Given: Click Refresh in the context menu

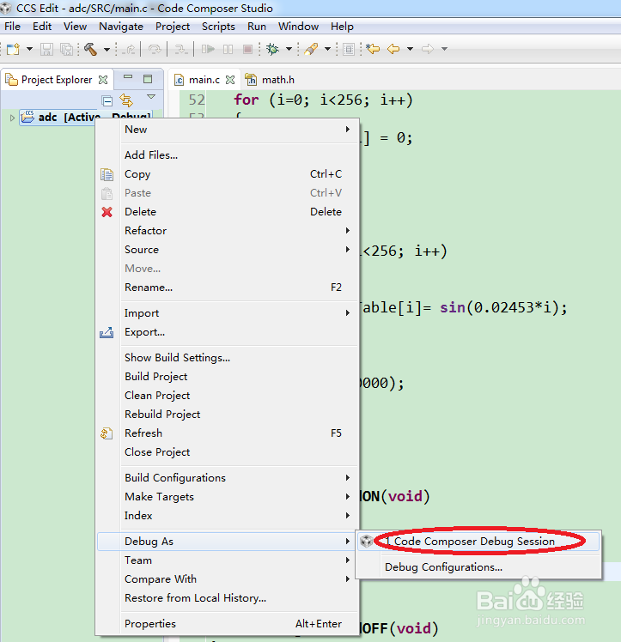Looking at the screenshot, I should (x=228, y=433).
